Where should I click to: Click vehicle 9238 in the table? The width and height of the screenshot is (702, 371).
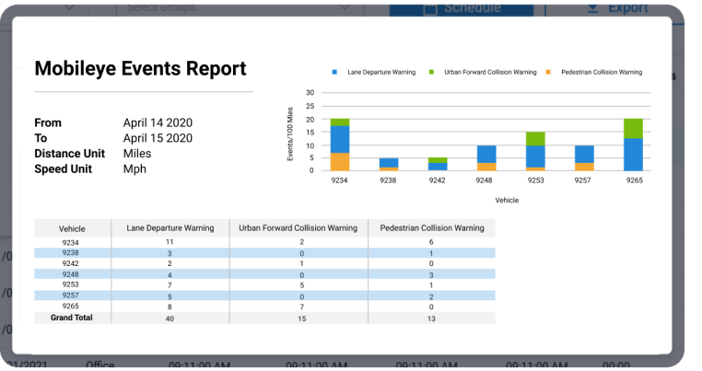coord(70,253)
